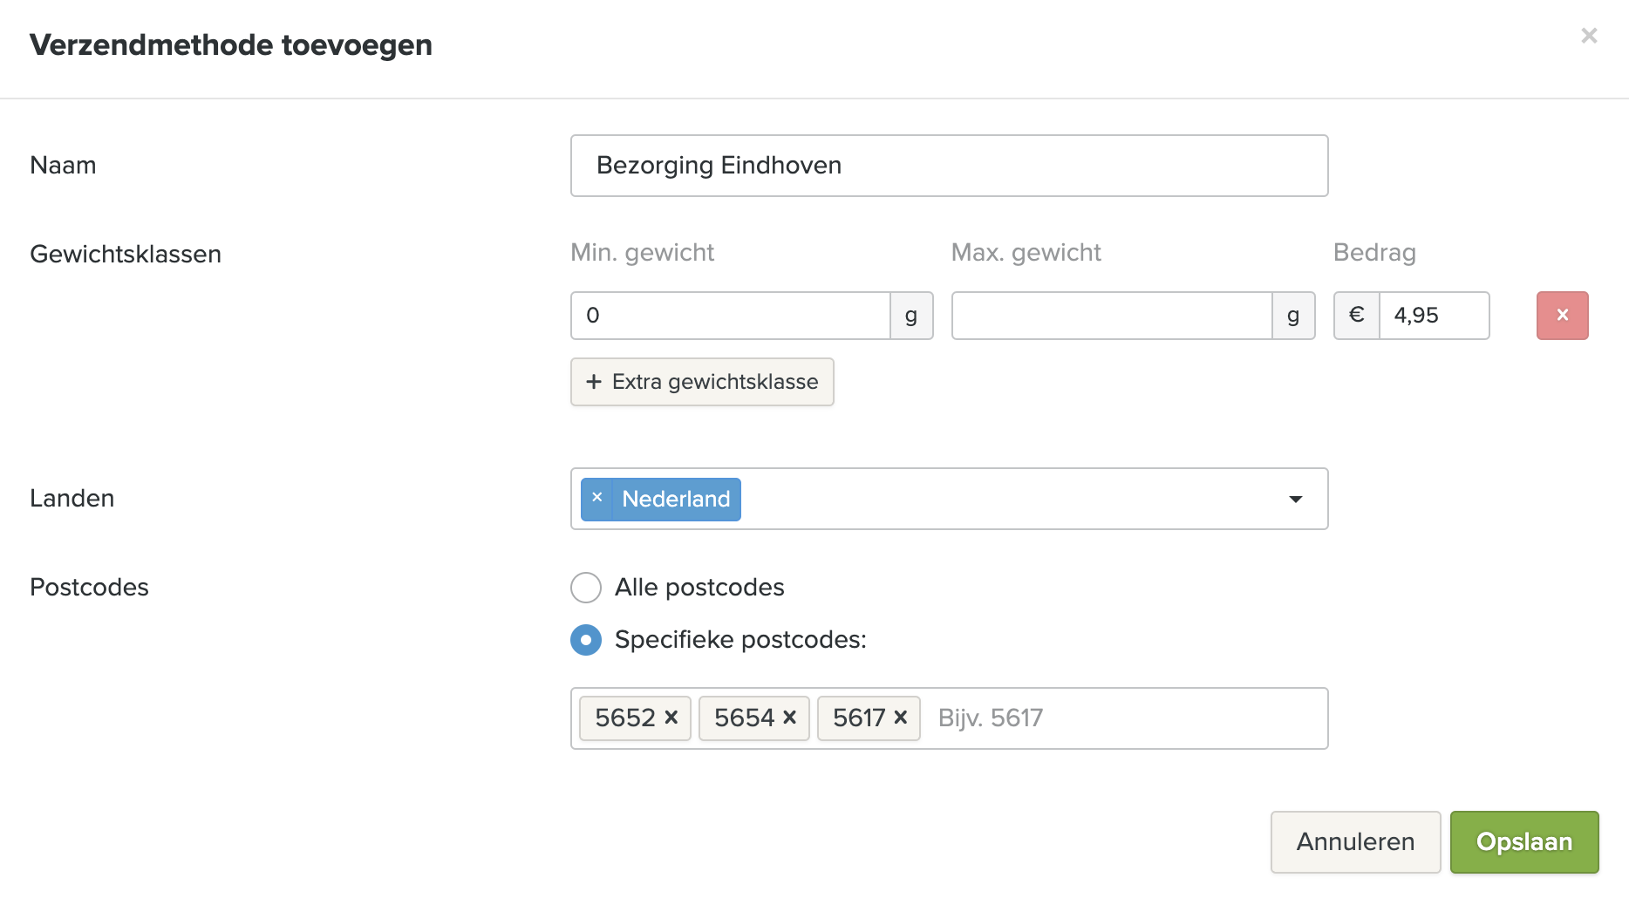Select the Alle postcodes option

pos(586,588)
